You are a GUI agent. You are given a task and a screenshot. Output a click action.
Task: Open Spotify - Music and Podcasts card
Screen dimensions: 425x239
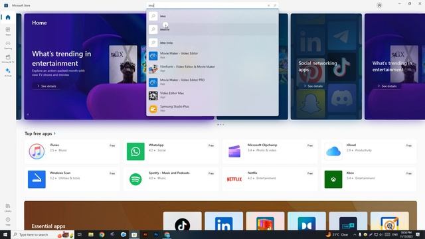pyautogui.click(x=171, y=179)
